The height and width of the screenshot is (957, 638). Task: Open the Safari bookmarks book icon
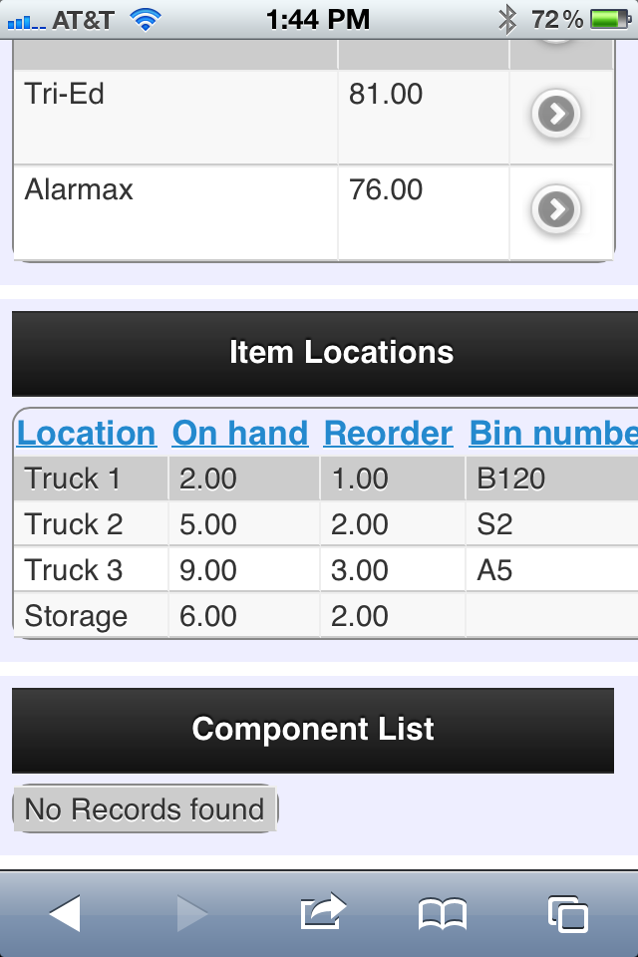(x=442, y=914)
